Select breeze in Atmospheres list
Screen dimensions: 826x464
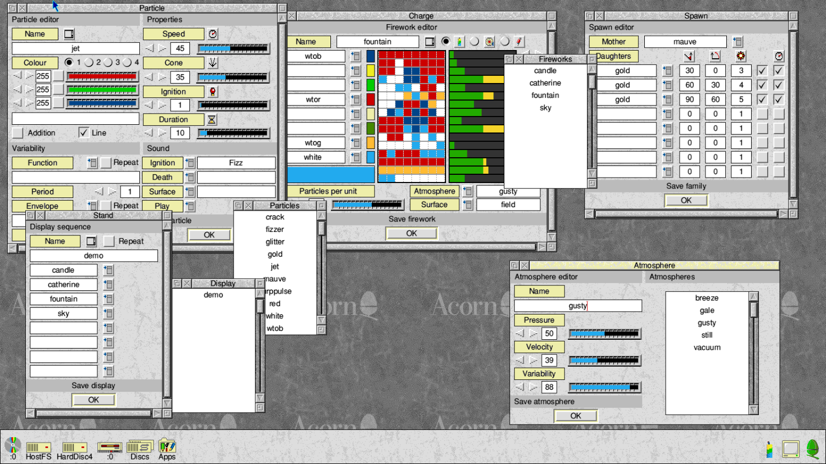tap(707, 298)
